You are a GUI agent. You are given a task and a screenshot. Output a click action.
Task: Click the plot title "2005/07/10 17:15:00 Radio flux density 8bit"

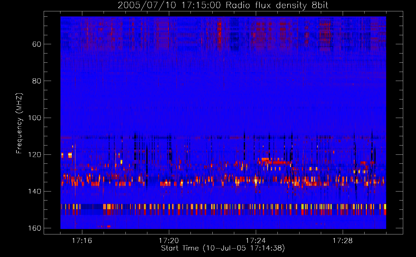click(x=223, y=5)
